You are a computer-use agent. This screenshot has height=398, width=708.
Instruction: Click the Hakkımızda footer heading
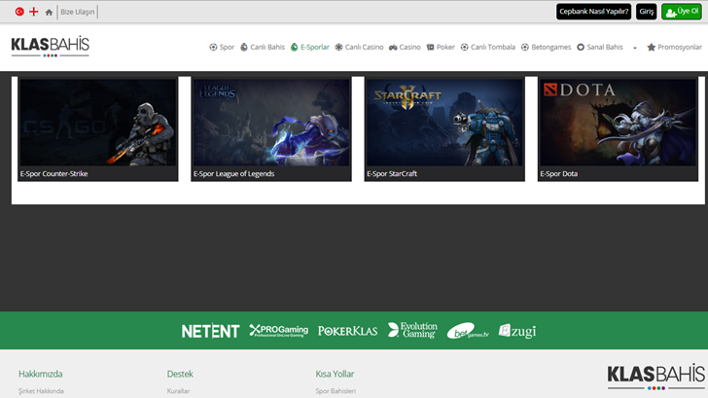click(x=41, y=374)
